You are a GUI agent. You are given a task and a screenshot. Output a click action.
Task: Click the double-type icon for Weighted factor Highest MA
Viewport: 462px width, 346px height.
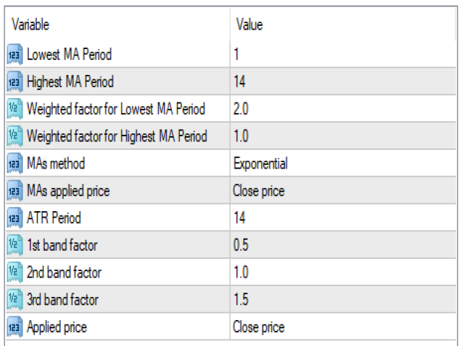tap(14, 136)
